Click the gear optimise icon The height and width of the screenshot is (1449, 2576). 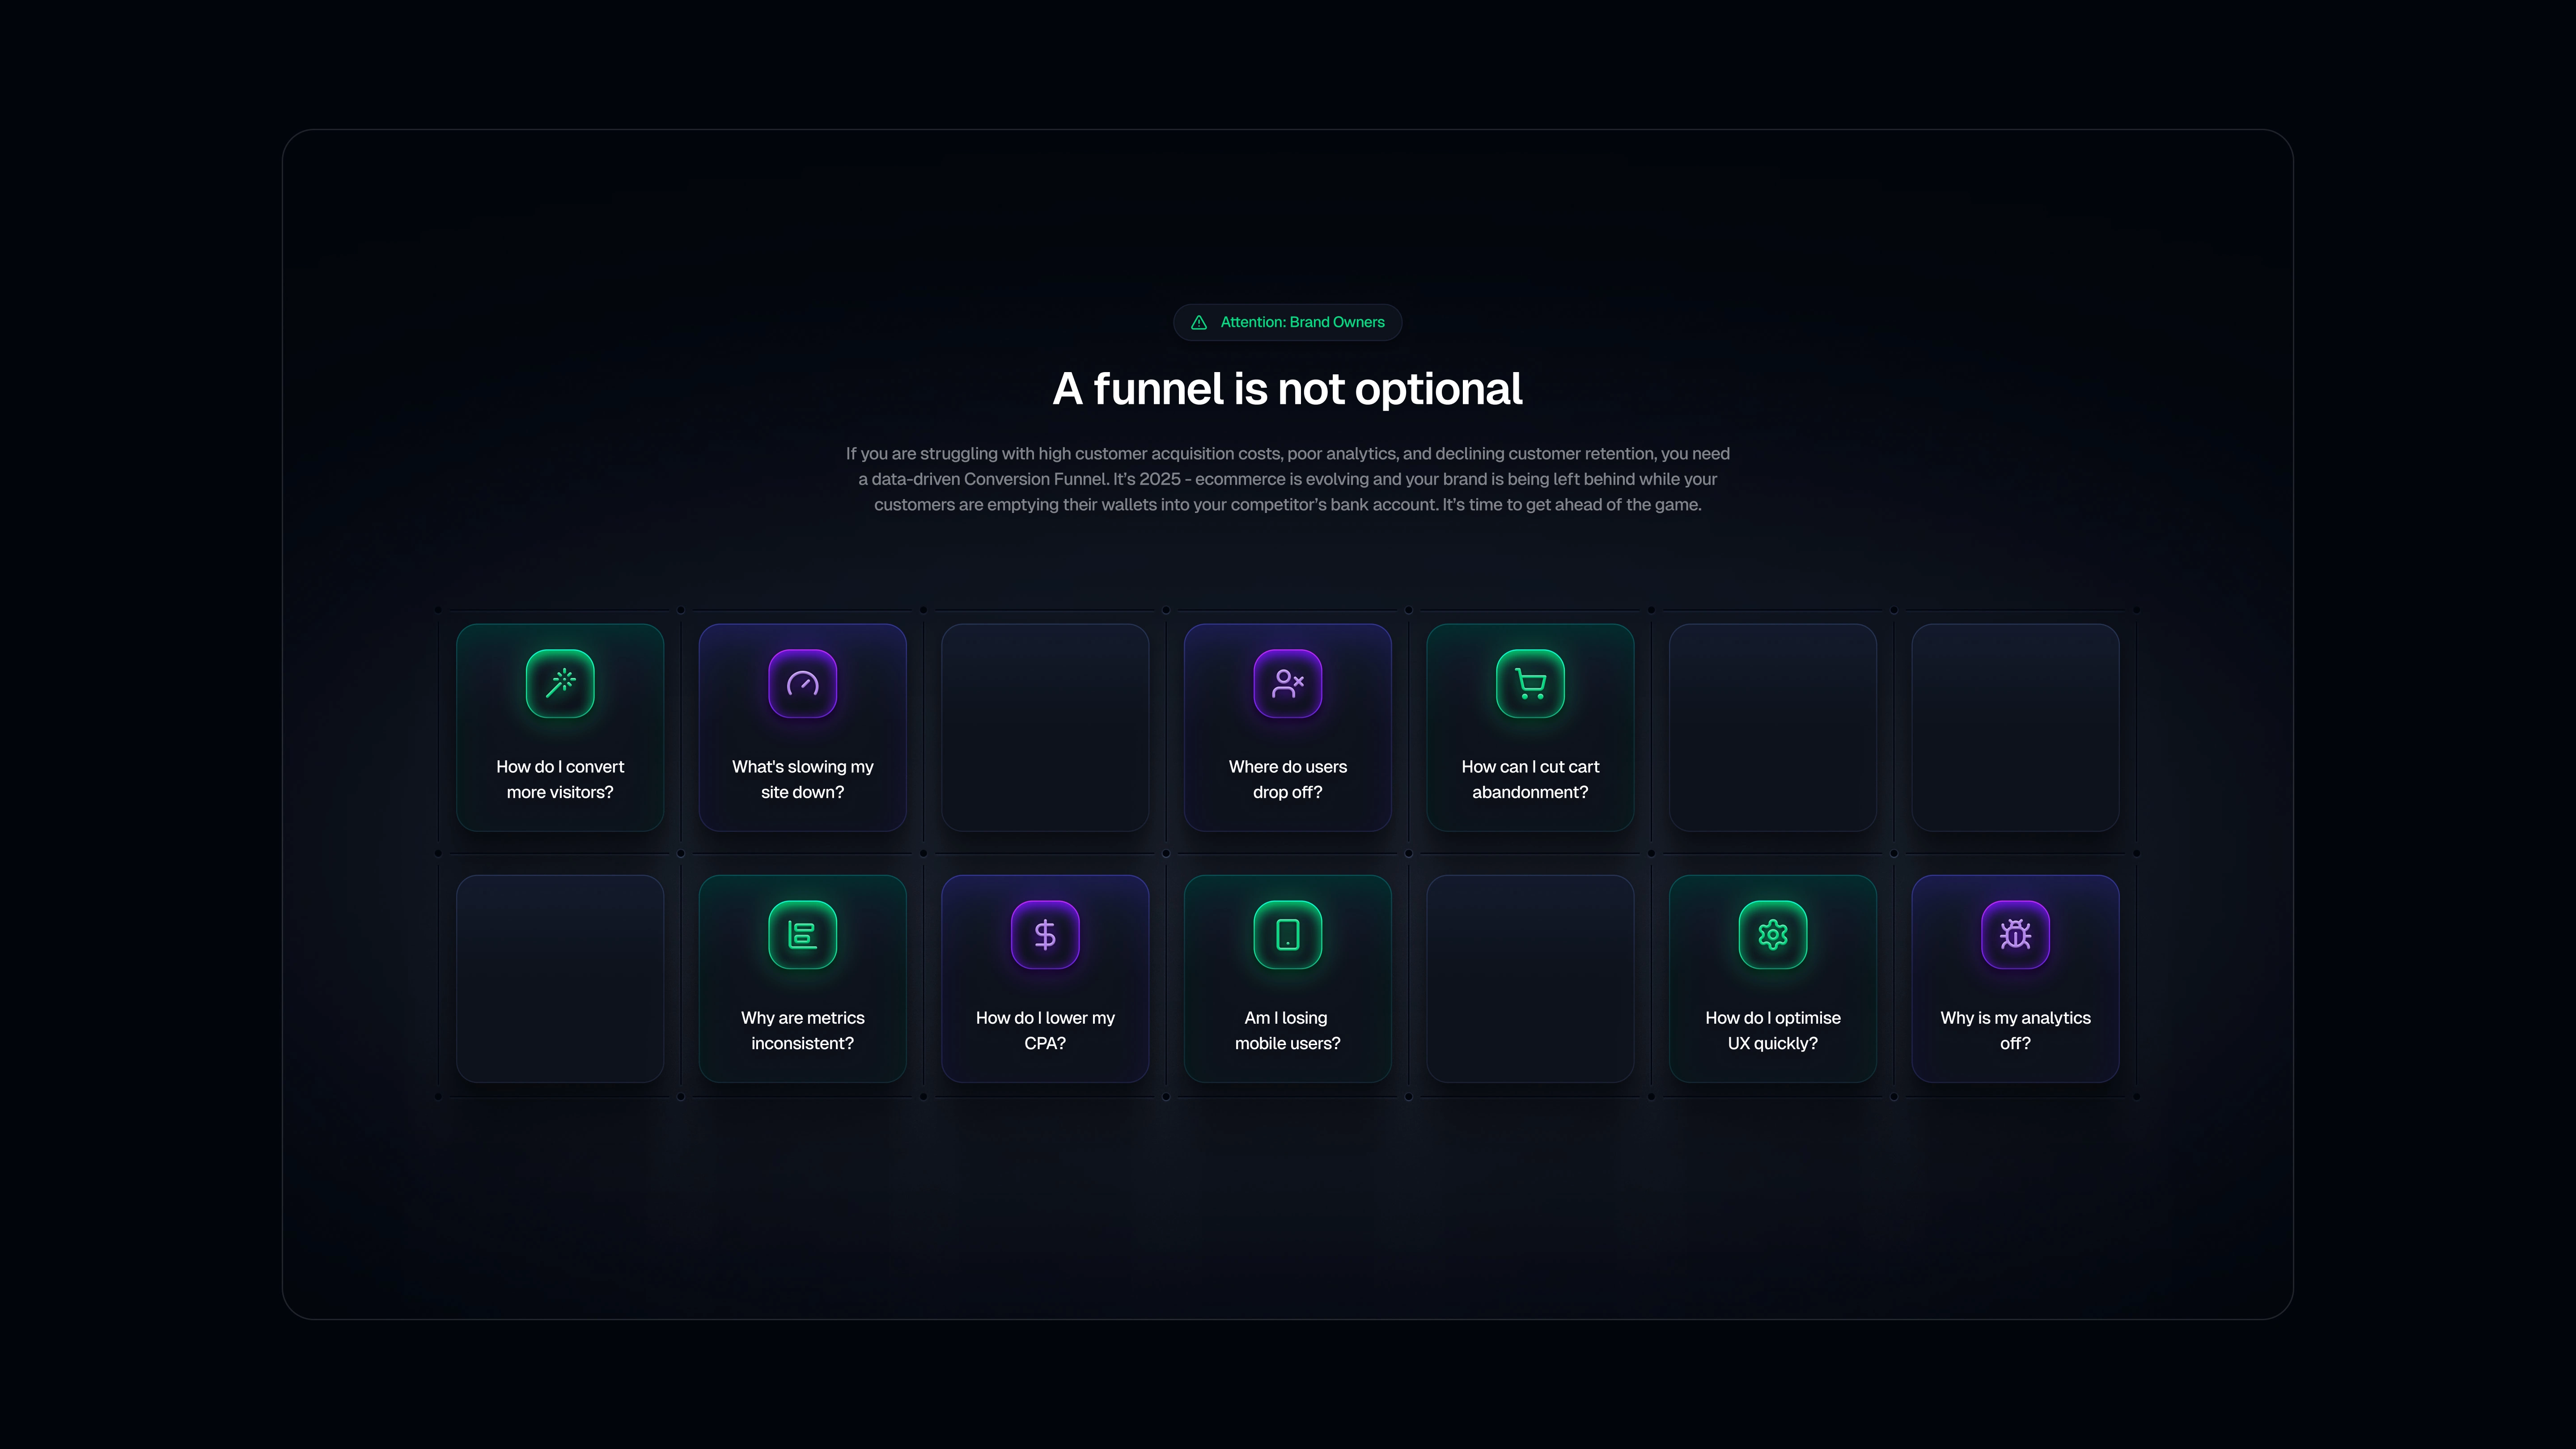pos(1772,935)
